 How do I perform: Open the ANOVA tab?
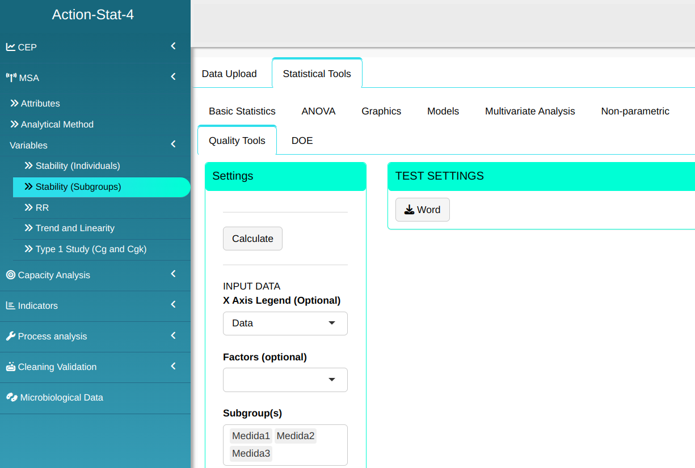pos(318,111)
